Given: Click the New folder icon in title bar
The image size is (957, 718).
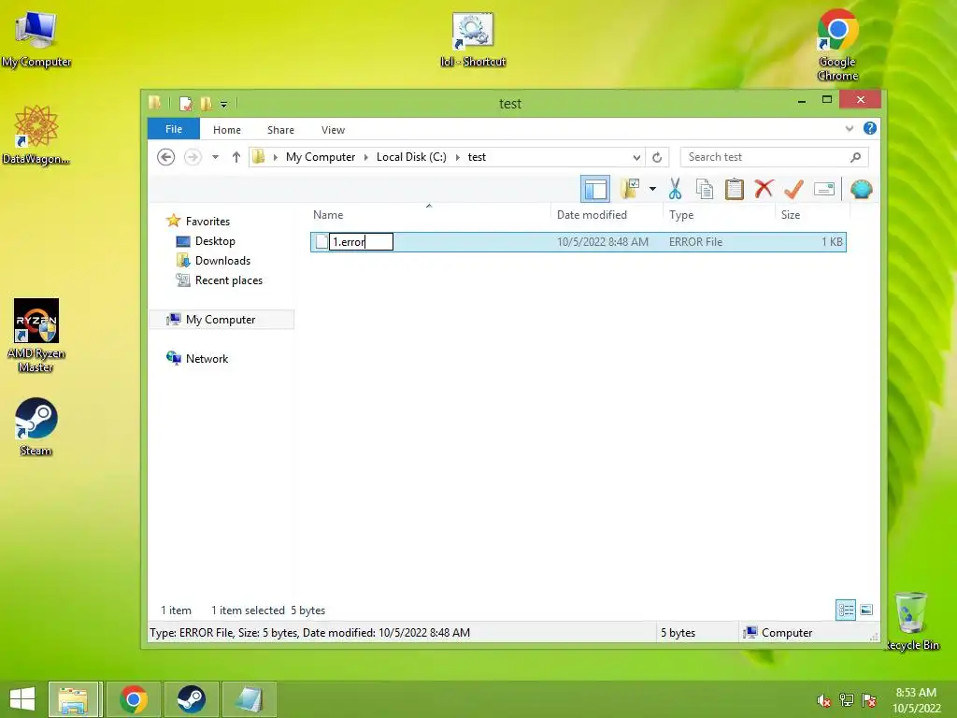Looking at the screenshot, I should click(x=207, y=104).
